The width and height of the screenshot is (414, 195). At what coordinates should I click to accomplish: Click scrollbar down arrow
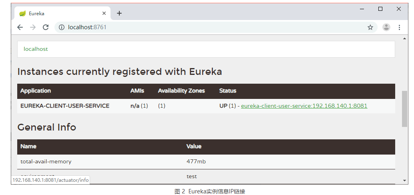(404, 181)
